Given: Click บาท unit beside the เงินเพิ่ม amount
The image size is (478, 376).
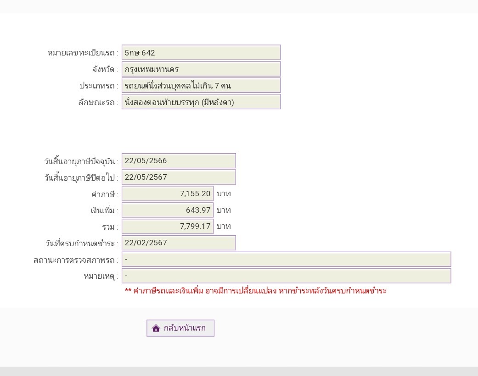Looking at the screenshot, I should click(x=224, y=210).
